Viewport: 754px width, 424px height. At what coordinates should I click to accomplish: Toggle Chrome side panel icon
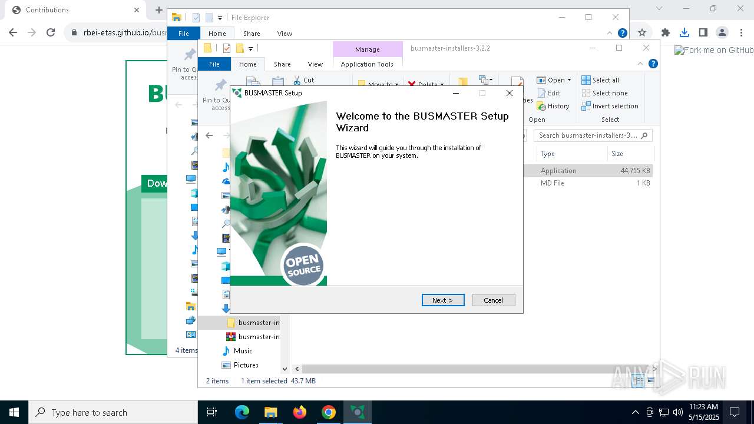[x=703, y=32]
